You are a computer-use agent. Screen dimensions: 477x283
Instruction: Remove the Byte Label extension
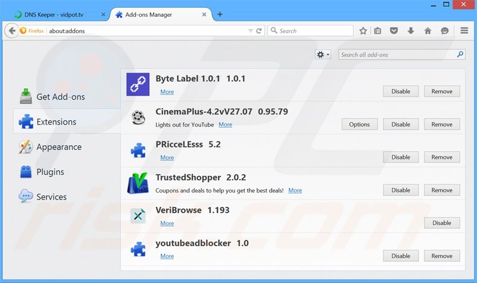pos(442,91)
